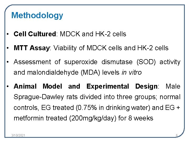
Task: Click the date 3/10/2021 in footer
Action: pyautogui.click(x=18, y=135)
